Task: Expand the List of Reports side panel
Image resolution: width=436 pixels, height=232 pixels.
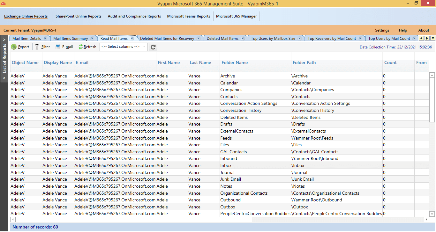Action: pos(4,59)
